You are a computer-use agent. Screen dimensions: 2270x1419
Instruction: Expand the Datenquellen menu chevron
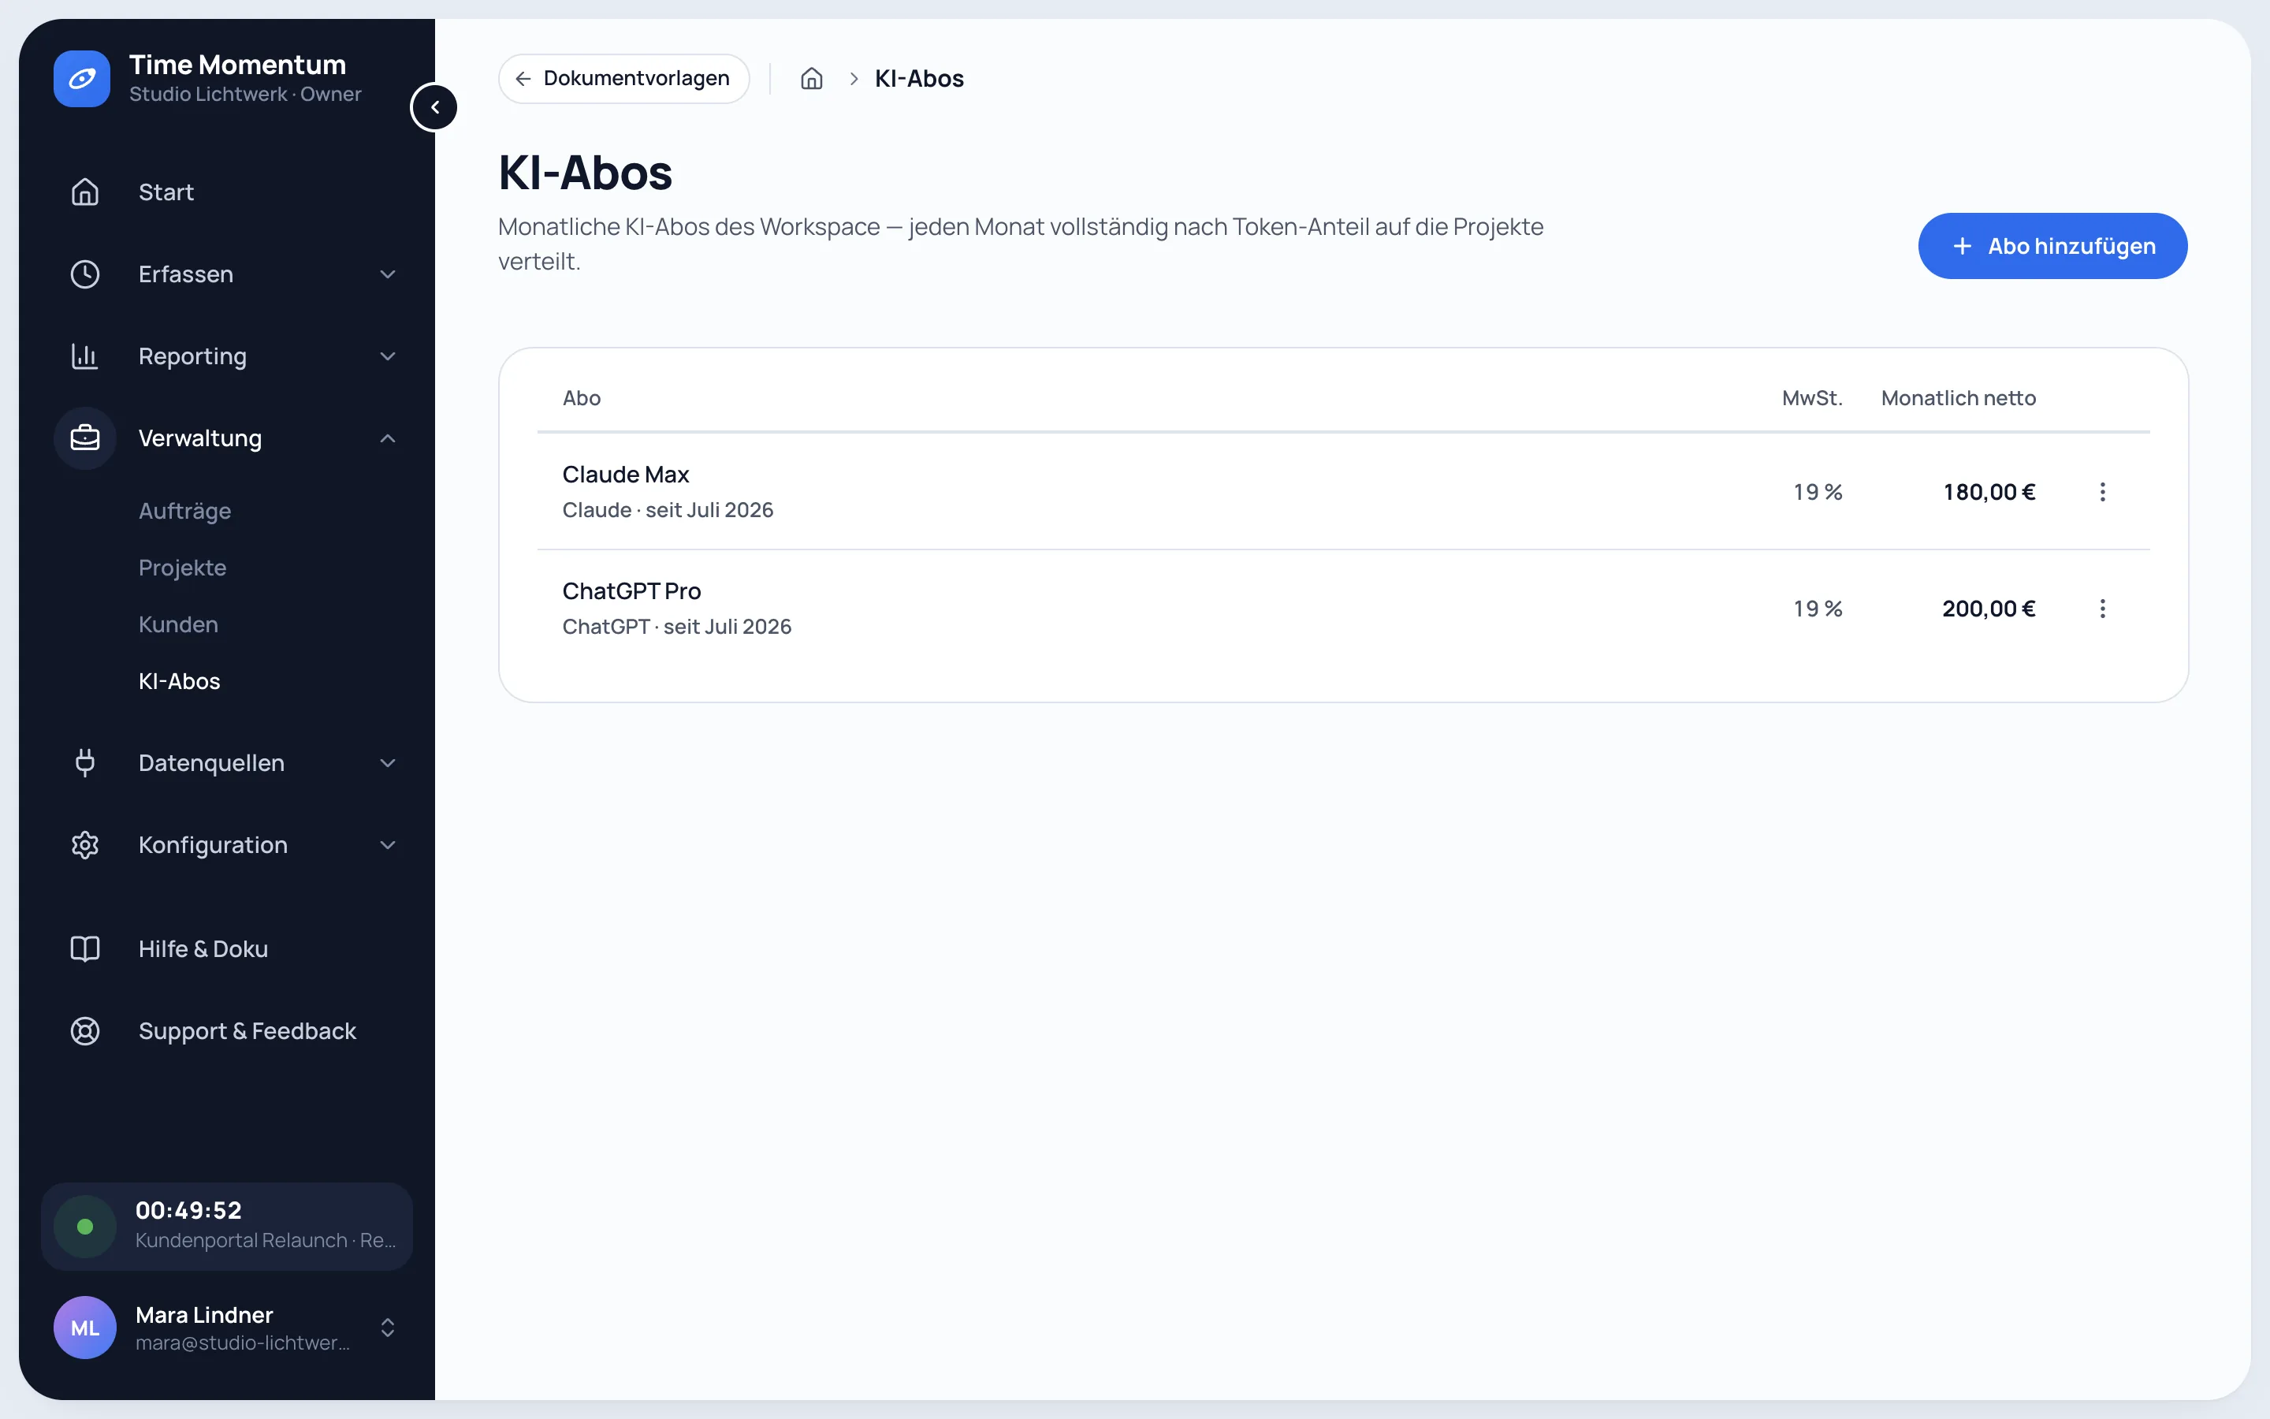tap(388, 763)
